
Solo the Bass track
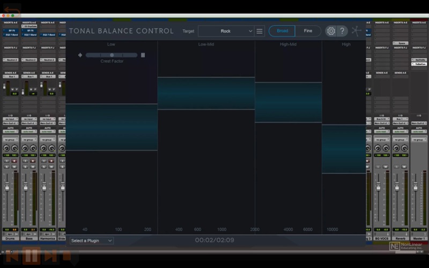click(x=25, y=167)
